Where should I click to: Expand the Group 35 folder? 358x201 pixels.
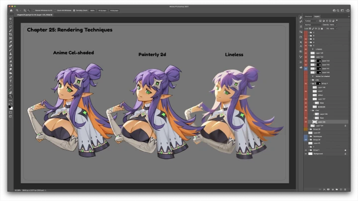coord(309,129)
